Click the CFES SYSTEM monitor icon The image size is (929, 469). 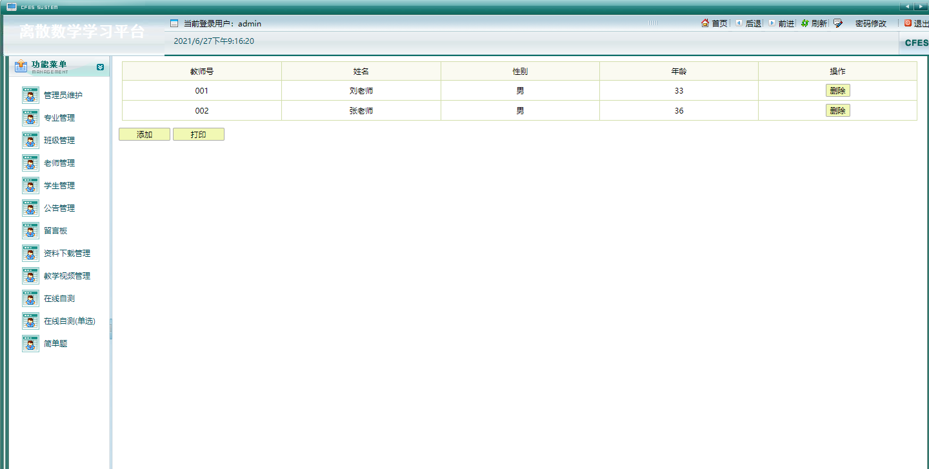pos(12,7)
